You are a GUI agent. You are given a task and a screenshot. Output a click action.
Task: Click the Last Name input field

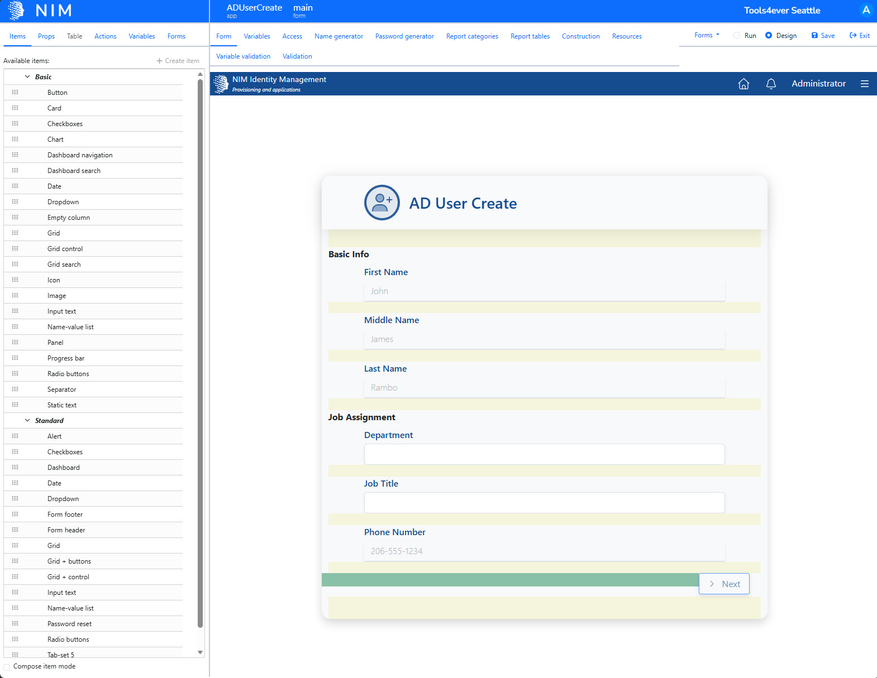(544, 388)
